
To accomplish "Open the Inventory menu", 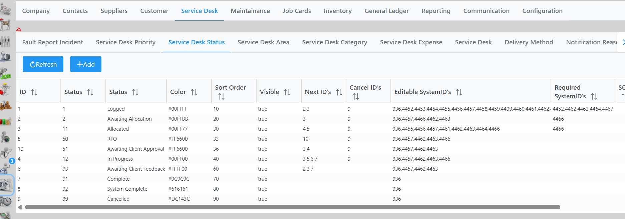I will (x=338, y=11).
